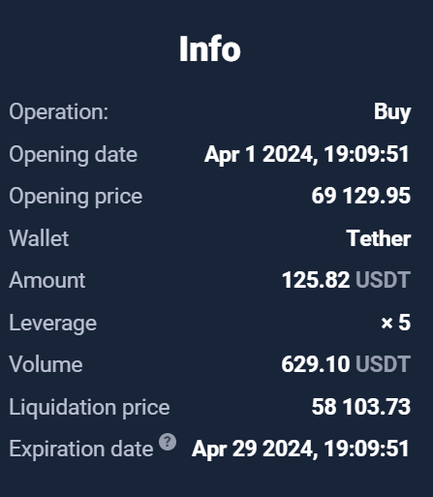
Task: Select the Apr 1 2024 opening timestamp
Action: tap(307, 154)
